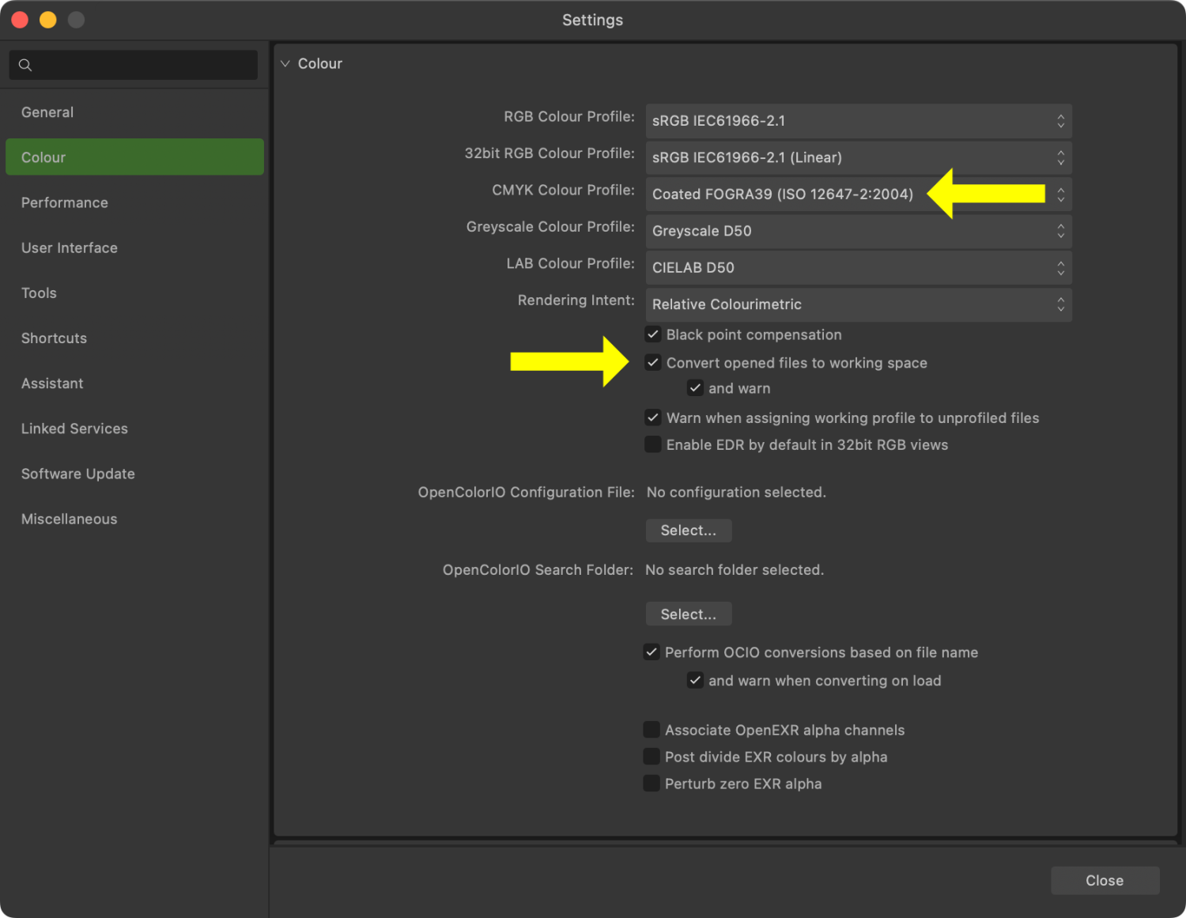Image resolution: width=1186 pixels, height=918 pixels.
Task: Collapse the Colour section chevron
Action: [x=285, y=63]
